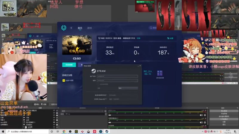The image size is (239, 134).
Task: Open OBS source 属性 properties
Action: (36, 105)
